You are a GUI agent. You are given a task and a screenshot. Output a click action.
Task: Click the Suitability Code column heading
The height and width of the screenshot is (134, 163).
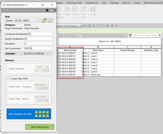pyautogui.click(x=151, y=50)
